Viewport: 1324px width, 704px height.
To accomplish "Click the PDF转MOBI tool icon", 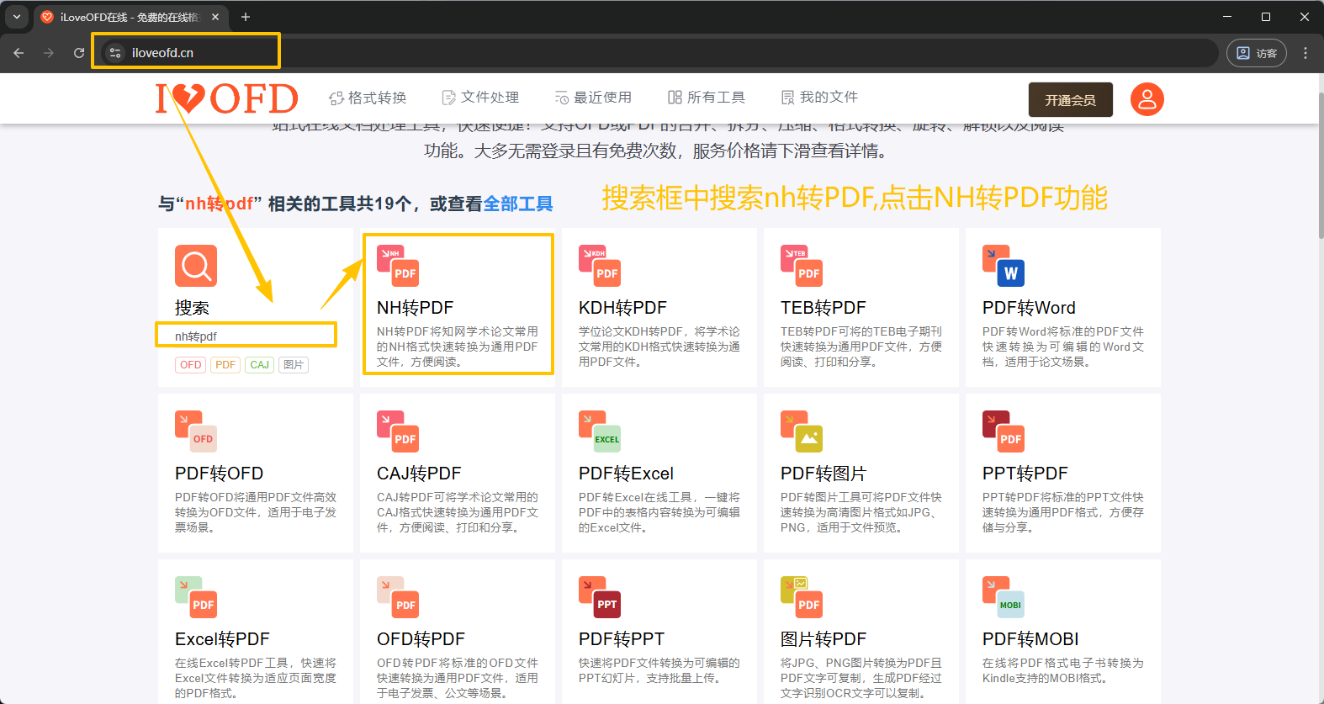I will click(x=1004, y=597).
